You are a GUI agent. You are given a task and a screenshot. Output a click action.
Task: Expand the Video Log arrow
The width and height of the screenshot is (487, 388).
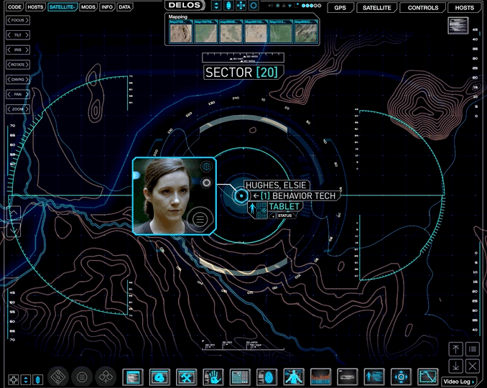tap(473, 382)
